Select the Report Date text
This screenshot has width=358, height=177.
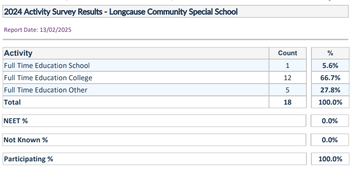(38, 30)
